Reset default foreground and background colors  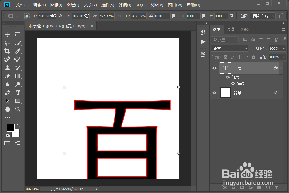tap(8, 136)
